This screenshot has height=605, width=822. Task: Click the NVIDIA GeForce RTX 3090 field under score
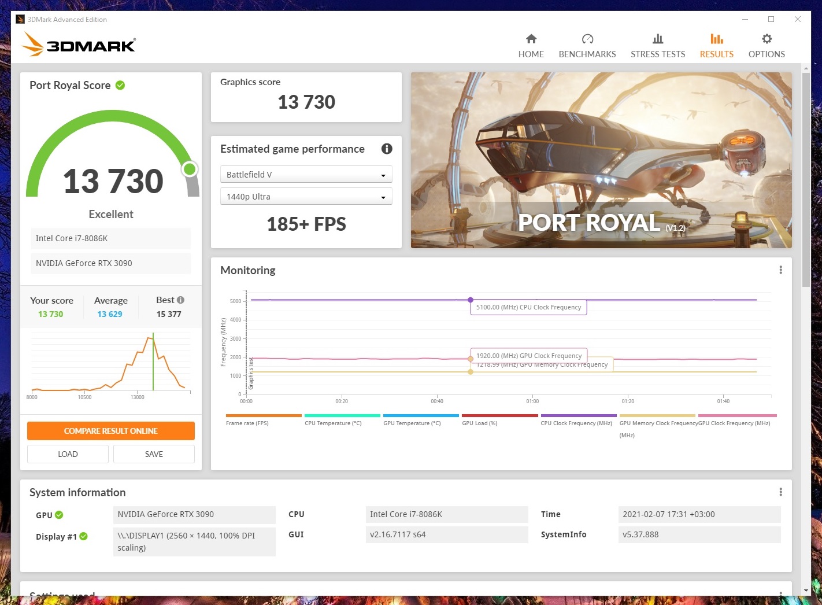(111, 263)
